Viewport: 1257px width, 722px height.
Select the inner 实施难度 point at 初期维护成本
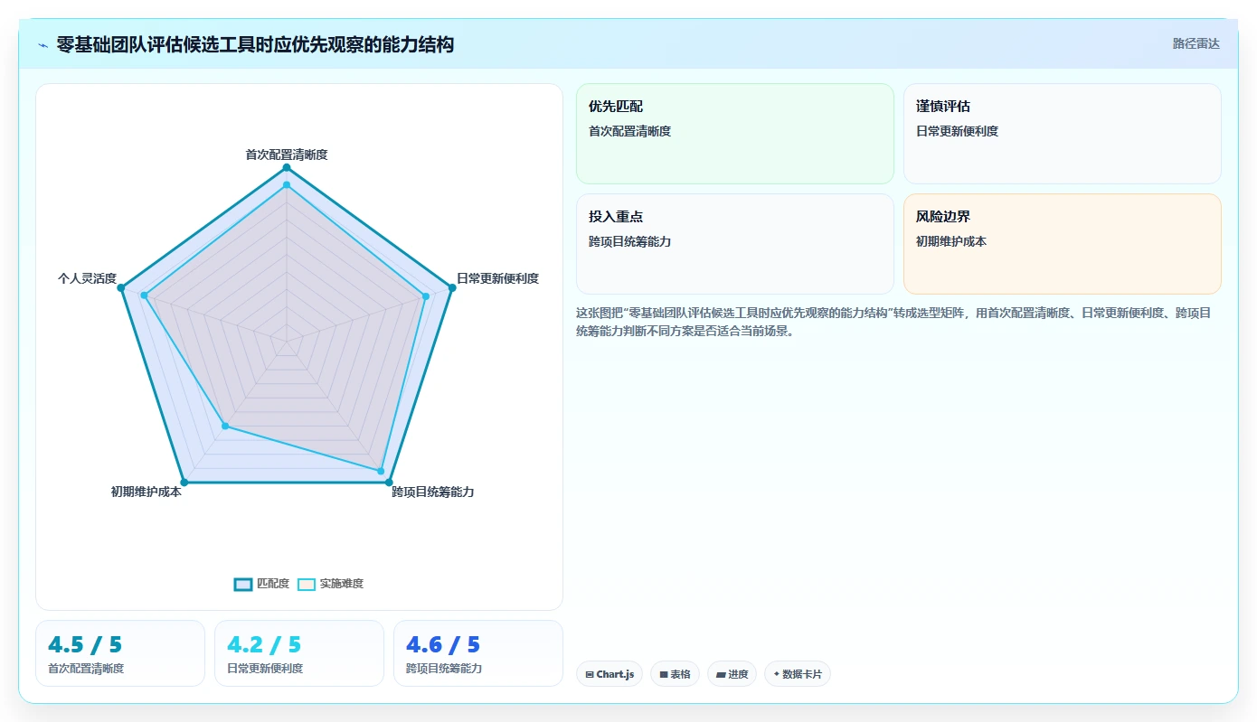(x=226, y=426)
